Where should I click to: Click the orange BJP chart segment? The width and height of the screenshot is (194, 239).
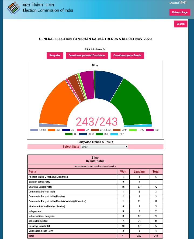pyautogui.click(x=58, y=104)
